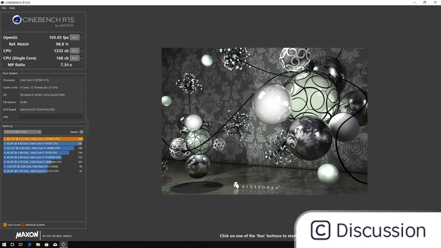Click the GFX Board field GeForce GTX 1070
This screenshot has height=248, width=441.
(51, 110)
